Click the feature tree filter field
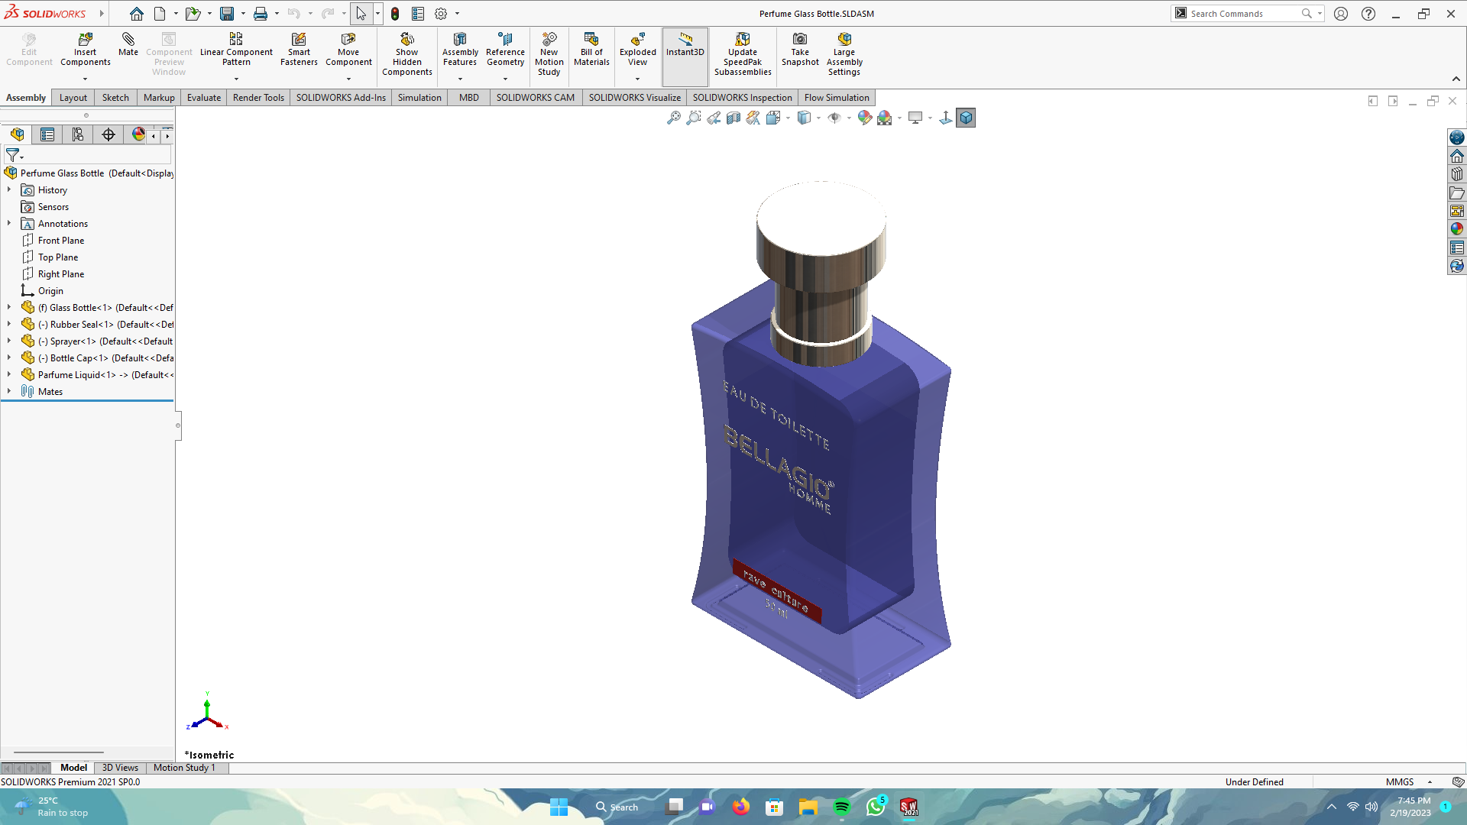This screenshot has height=825, width=1467. tap(88, 156)
